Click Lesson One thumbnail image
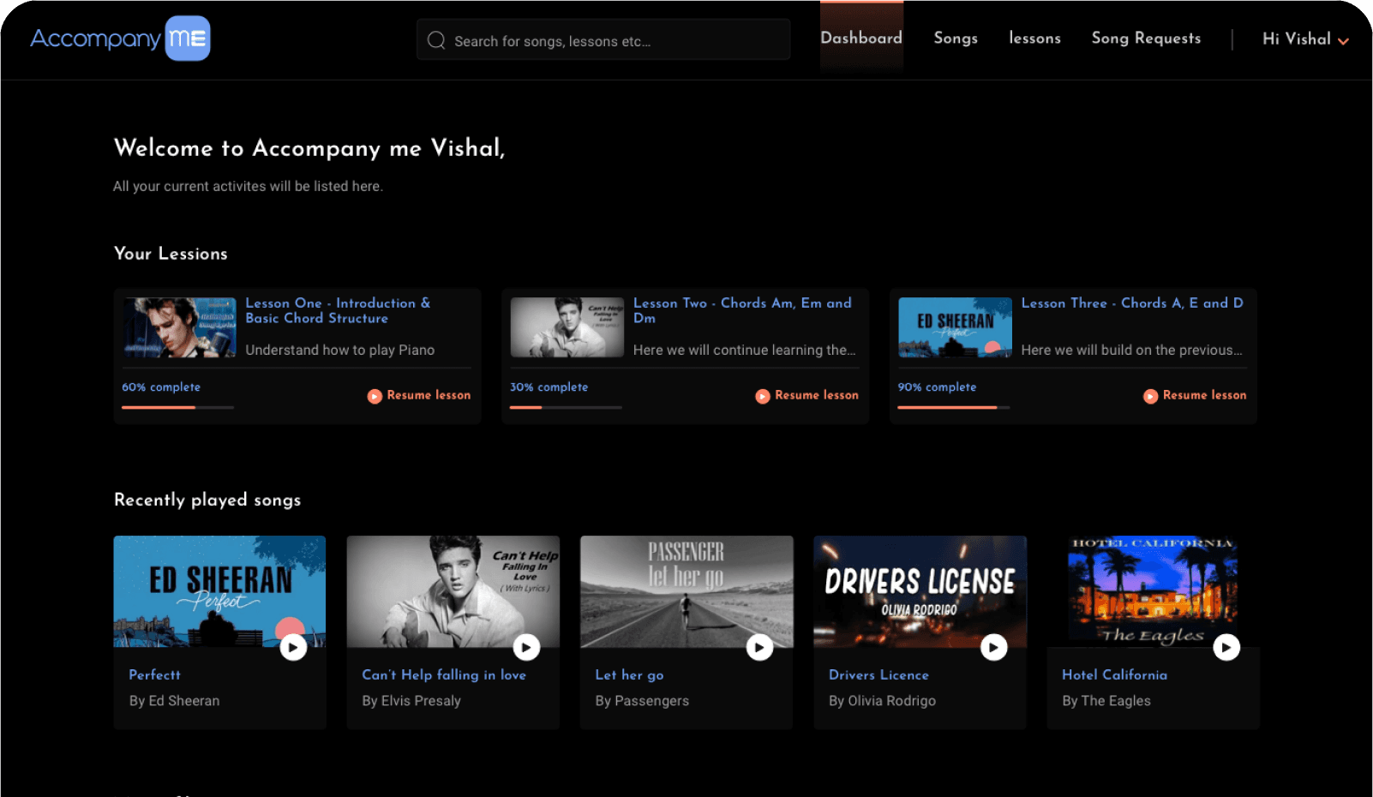 tap(180, 327)
